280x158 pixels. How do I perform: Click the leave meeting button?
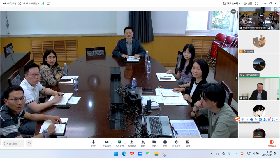click(272, 143)
